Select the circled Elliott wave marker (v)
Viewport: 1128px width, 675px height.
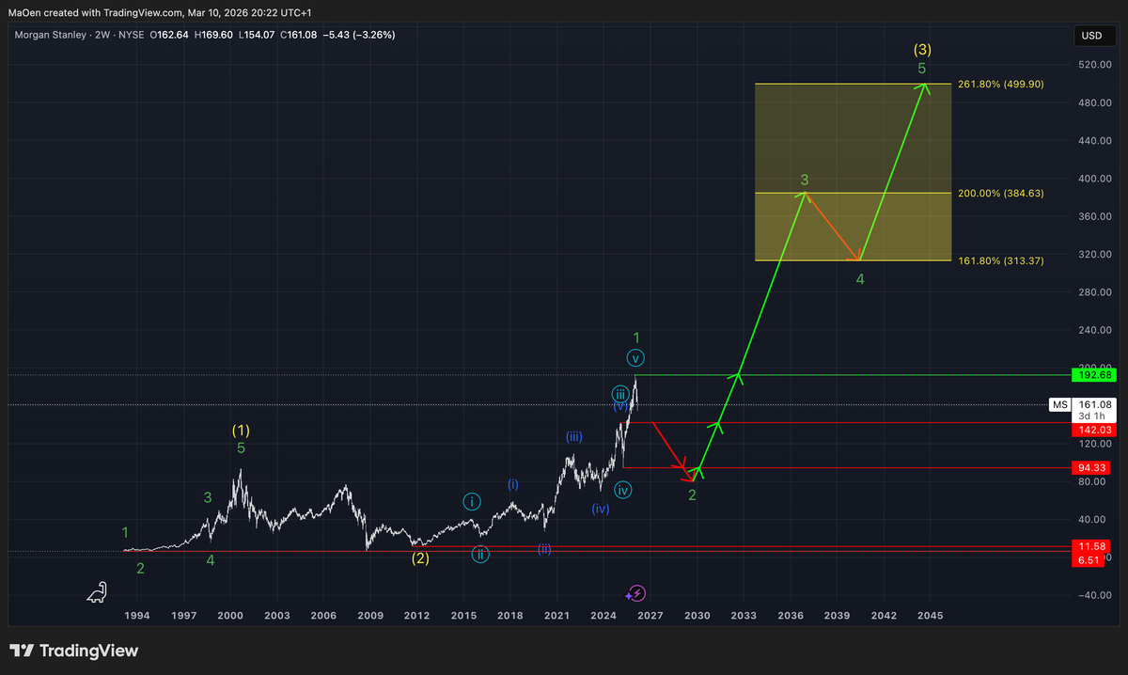click(x=634, y=357)
